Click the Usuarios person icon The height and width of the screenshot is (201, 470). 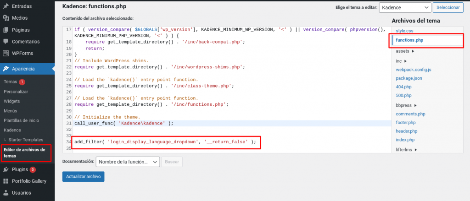coord(6,193)
